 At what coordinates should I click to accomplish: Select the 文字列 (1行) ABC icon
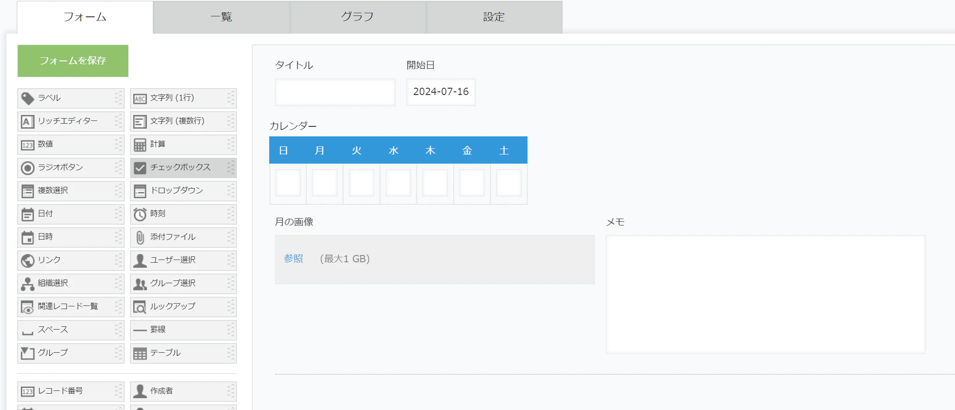(x=140, y=98)
